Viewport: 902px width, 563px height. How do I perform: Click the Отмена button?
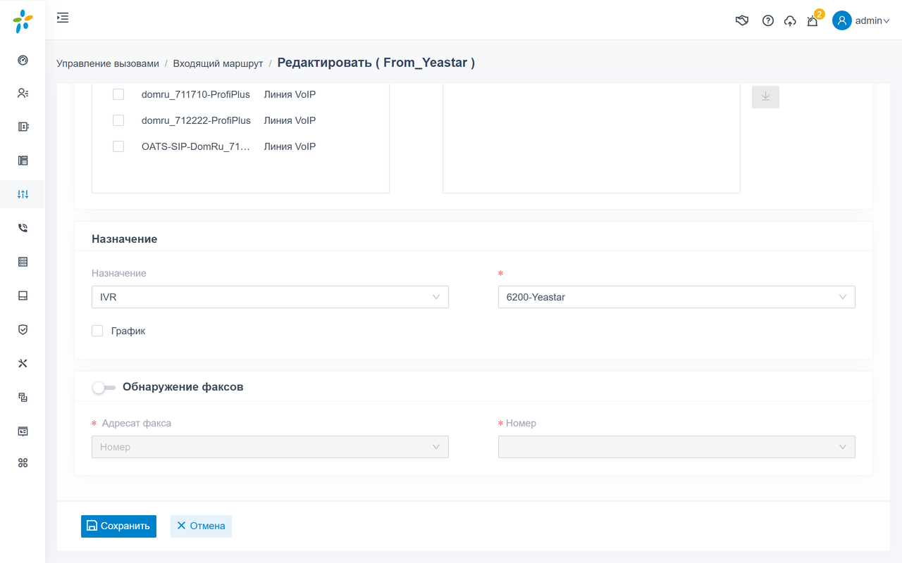point(201,526)
